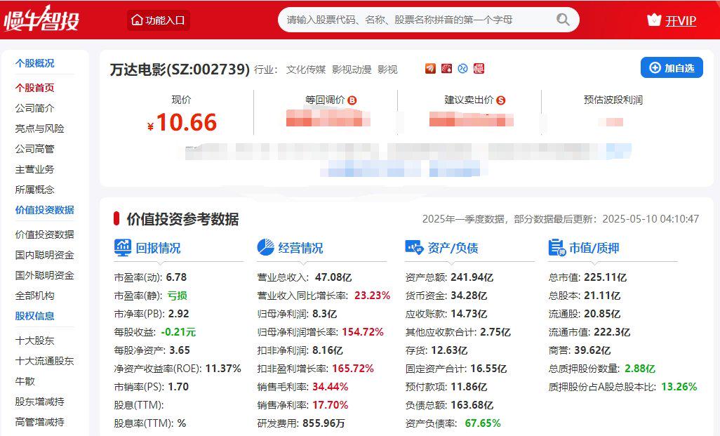This screenshot has width=720, height=436.
Task: Click the 资产/负债 section title
Action: [x=453, y=248]
